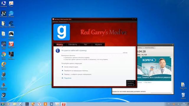Click the blue info icon on error page

(x=58, y=51)
